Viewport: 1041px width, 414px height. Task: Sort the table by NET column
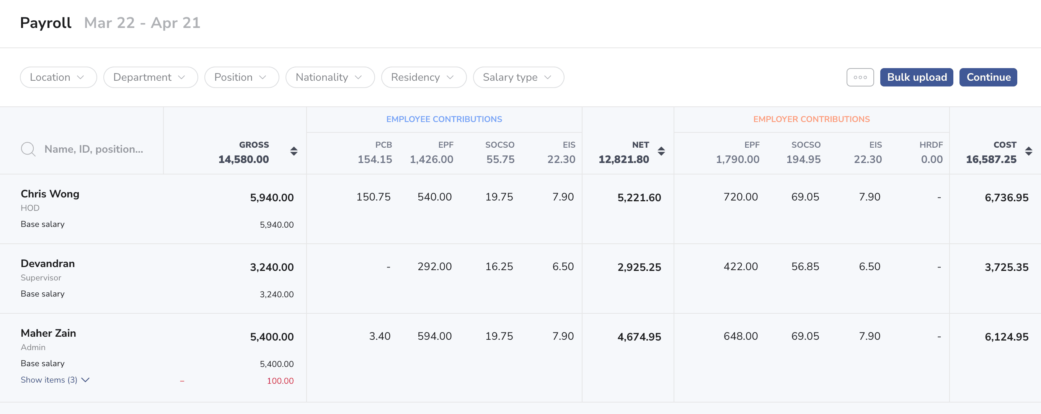[x=662, y=152]
